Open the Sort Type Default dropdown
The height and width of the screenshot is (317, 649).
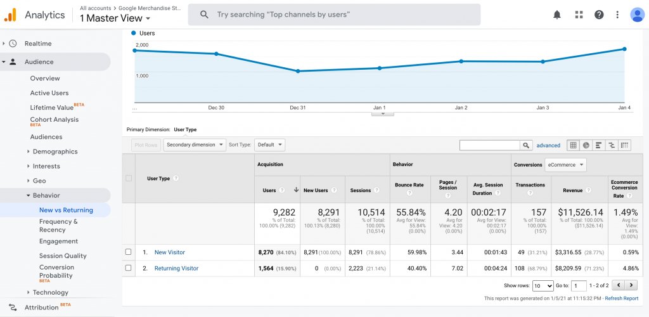pyautogui.click(x=269, y=145)
